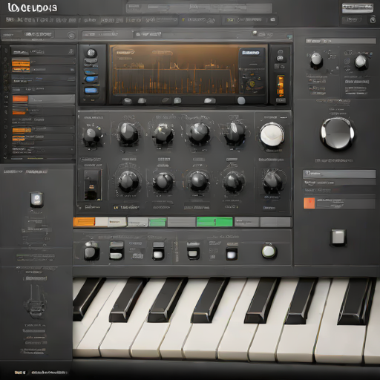Click the round icon in the left panel header

tap(71, 36)
